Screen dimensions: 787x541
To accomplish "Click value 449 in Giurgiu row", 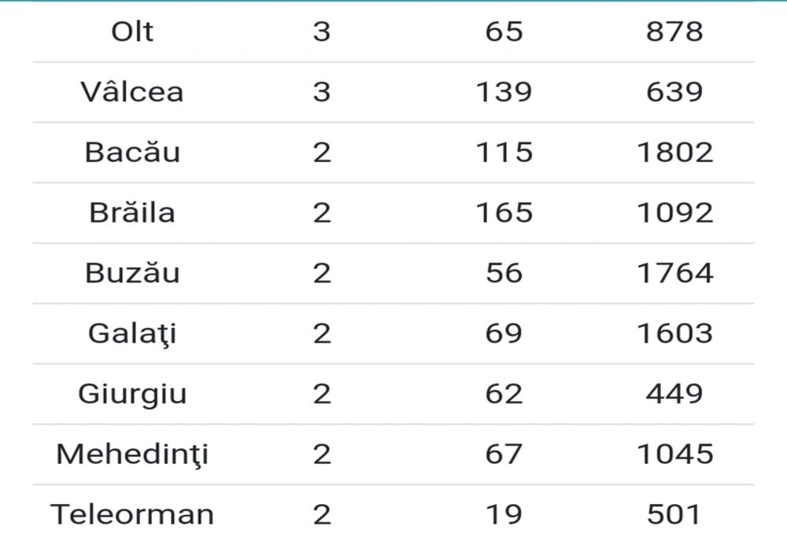I will coord(674,393).
